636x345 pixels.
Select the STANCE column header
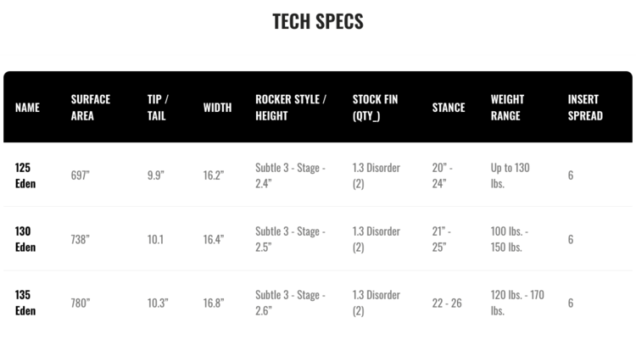[x=449, y=108]
